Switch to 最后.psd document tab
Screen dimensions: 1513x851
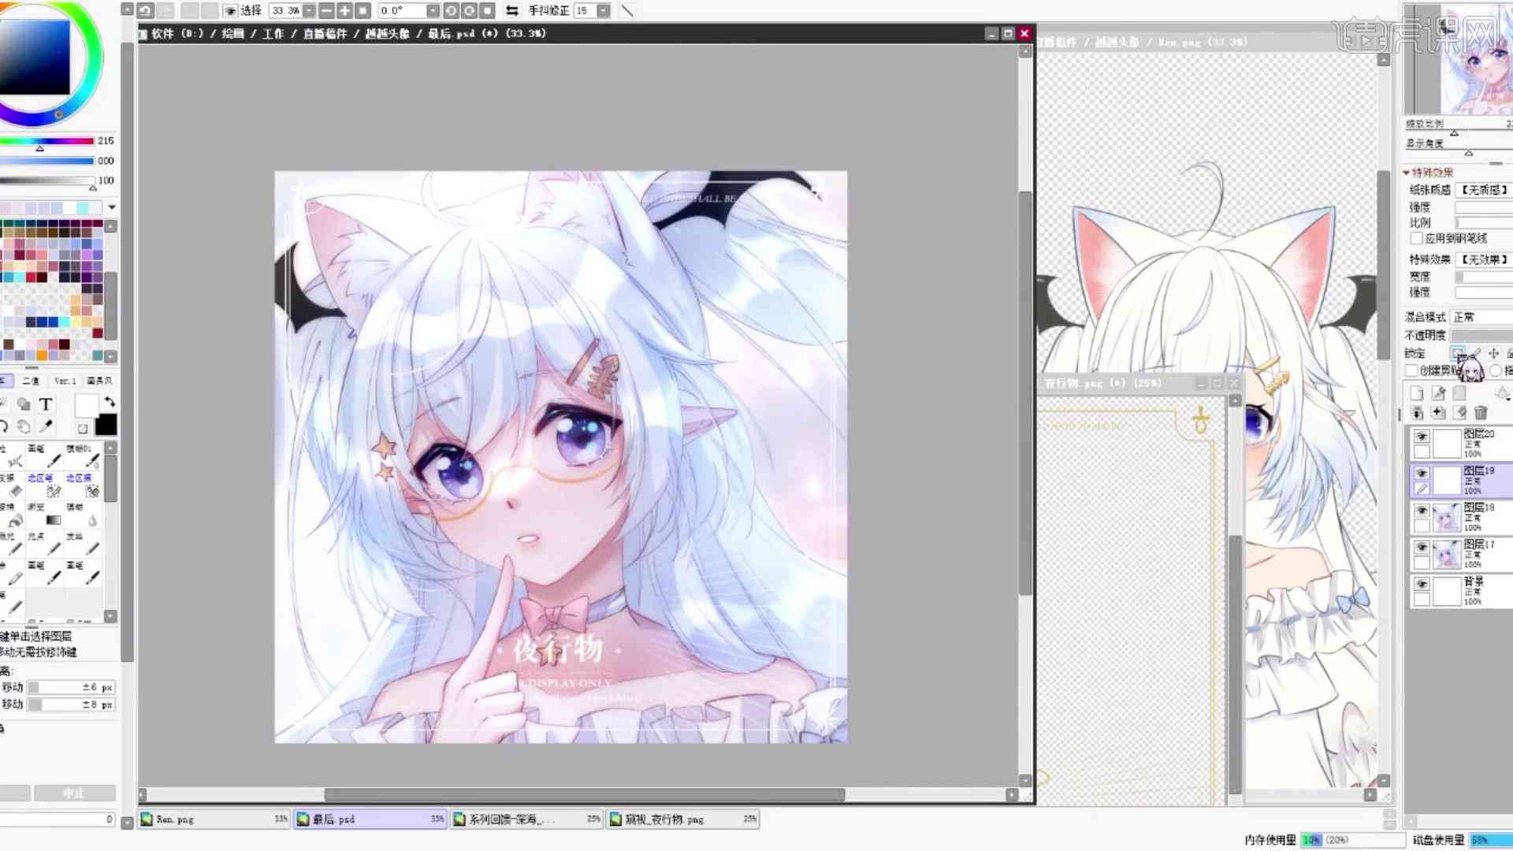pos(370,819)
